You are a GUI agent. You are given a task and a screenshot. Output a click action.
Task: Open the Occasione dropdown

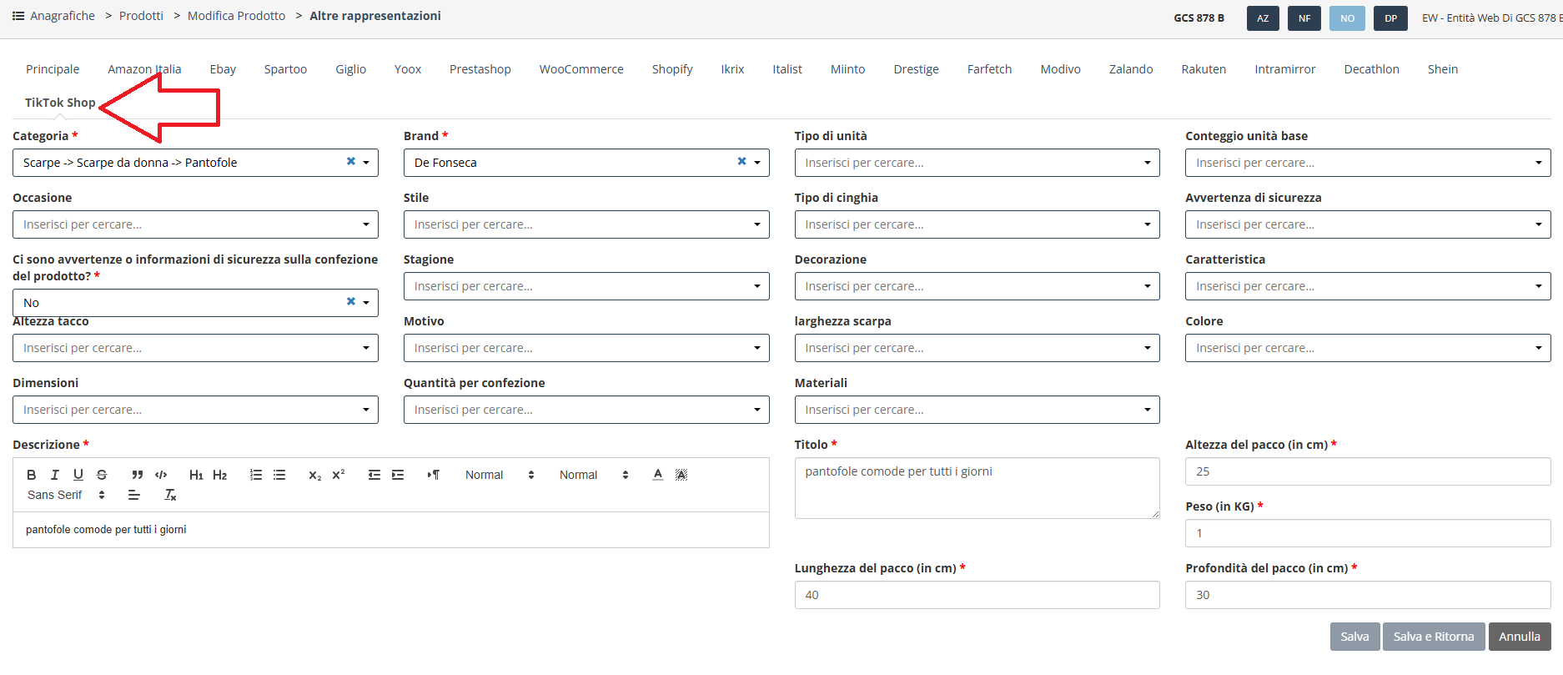pyautogui.click(x=195, y=224)
